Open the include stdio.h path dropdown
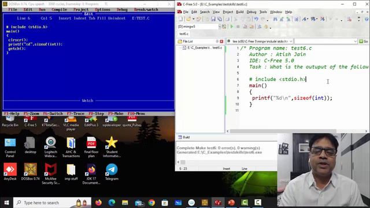 pos(260,41)
